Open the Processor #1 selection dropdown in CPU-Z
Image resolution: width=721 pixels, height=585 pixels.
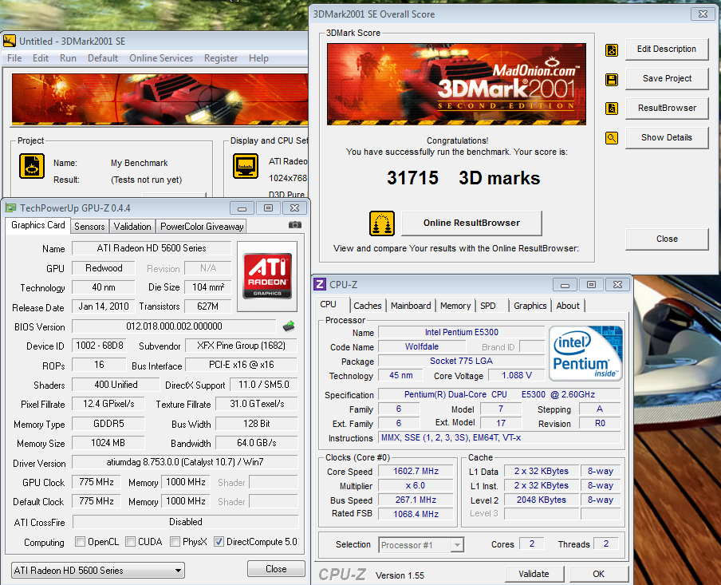coord(421,545)
